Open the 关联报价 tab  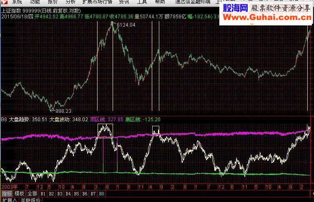pos(30,200)
